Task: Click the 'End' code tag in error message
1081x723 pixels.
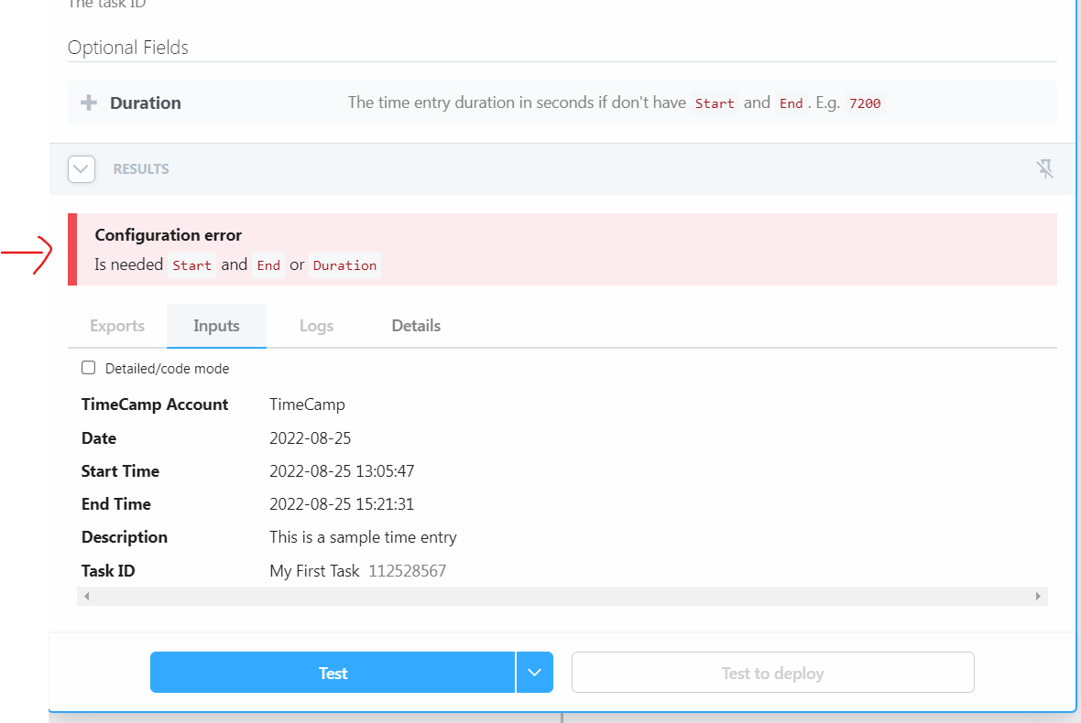Action: pyautogui.click(x=268, y=265)
